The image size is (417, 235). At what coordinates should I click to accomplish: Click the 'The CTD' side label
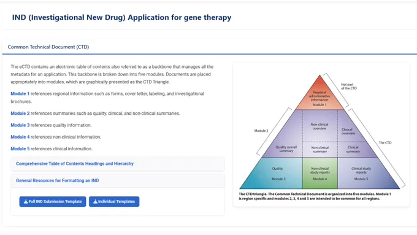pos(385,142)
